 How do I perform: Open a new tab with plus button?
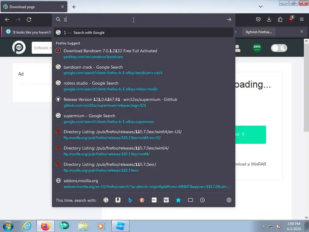tap(74, 7)
